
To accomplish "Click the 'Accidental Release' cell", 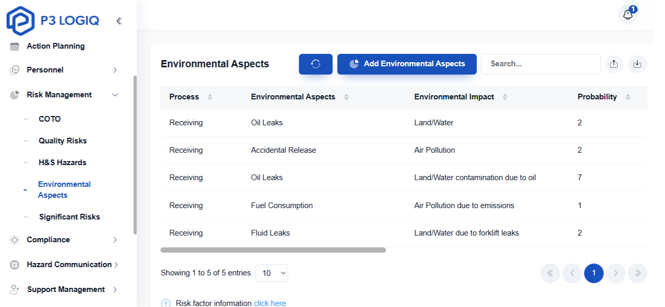I will pyautogui.click(x=284, y=150).
